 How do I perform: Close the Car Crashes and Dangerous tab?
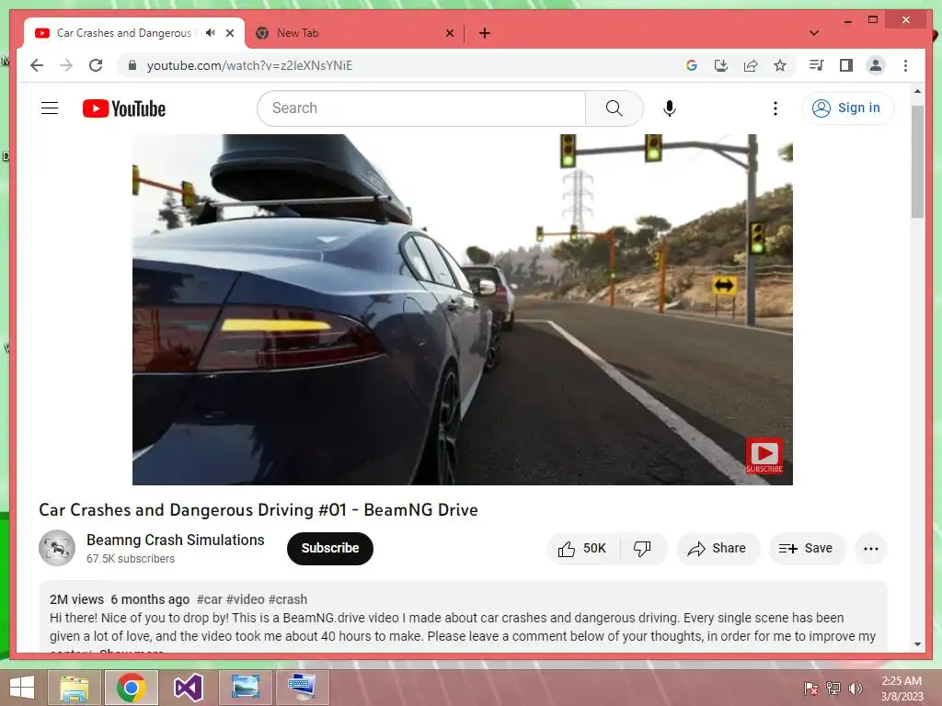pos(229,33)
